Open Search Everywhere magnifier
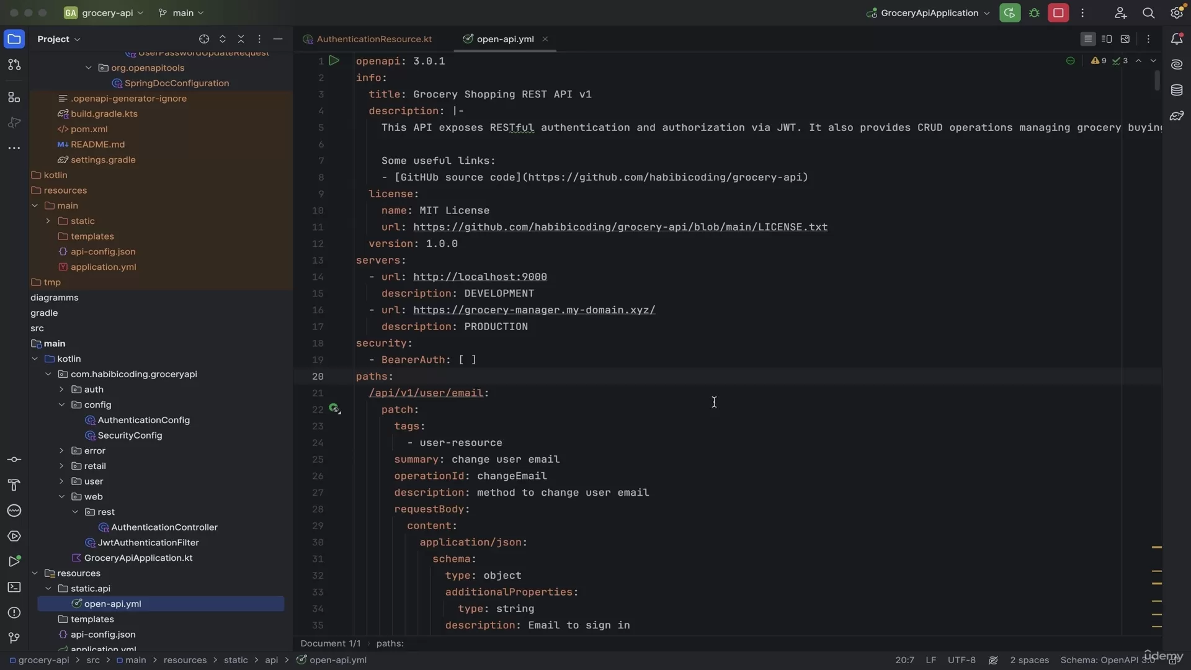The height and width of the screenshot is (670, 1191). 1149,12
